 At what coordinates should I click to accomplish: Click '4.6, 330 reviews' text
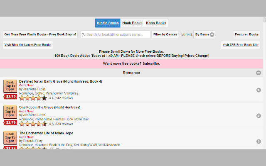(61, 124)
